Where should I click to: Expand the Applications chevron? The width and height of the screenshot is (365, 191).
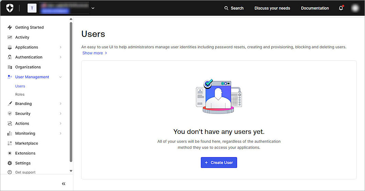pos(61,47)
